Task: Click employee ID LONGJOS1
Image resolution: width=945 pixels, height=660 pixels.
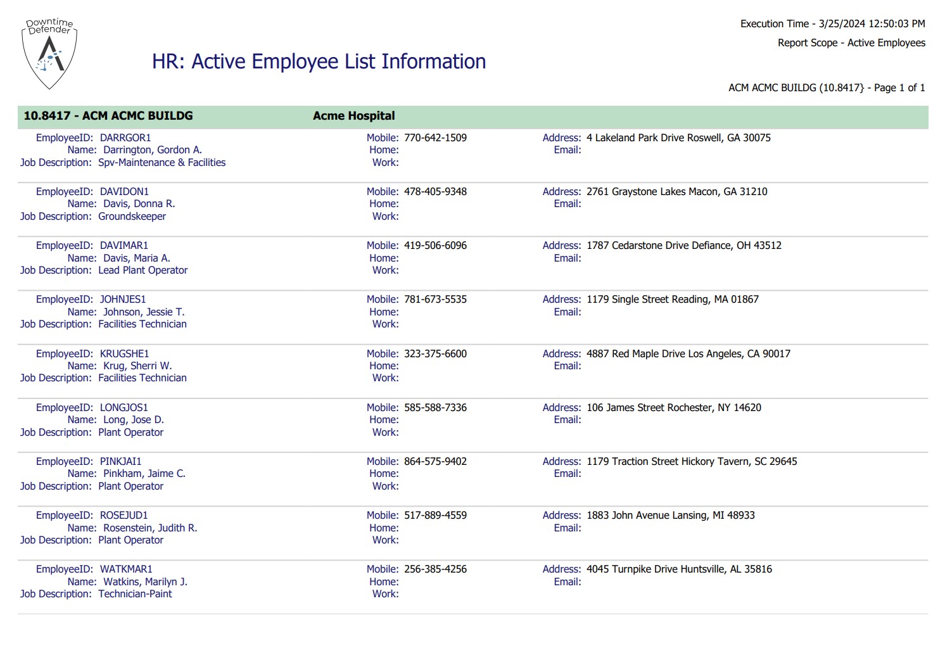Action: [124, 408]
